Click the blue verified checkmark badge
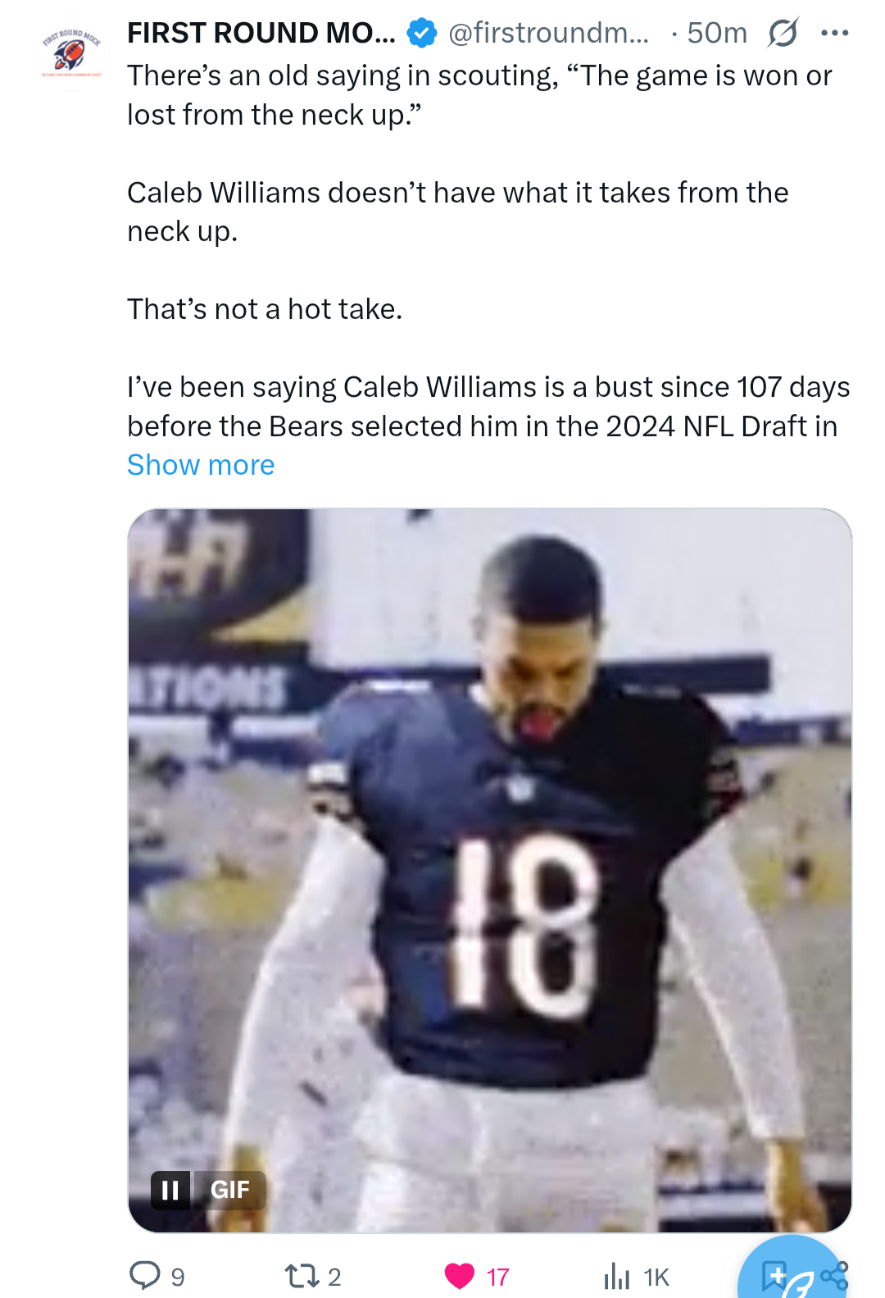Screen dimensions: 885x1298 (422, 33)
